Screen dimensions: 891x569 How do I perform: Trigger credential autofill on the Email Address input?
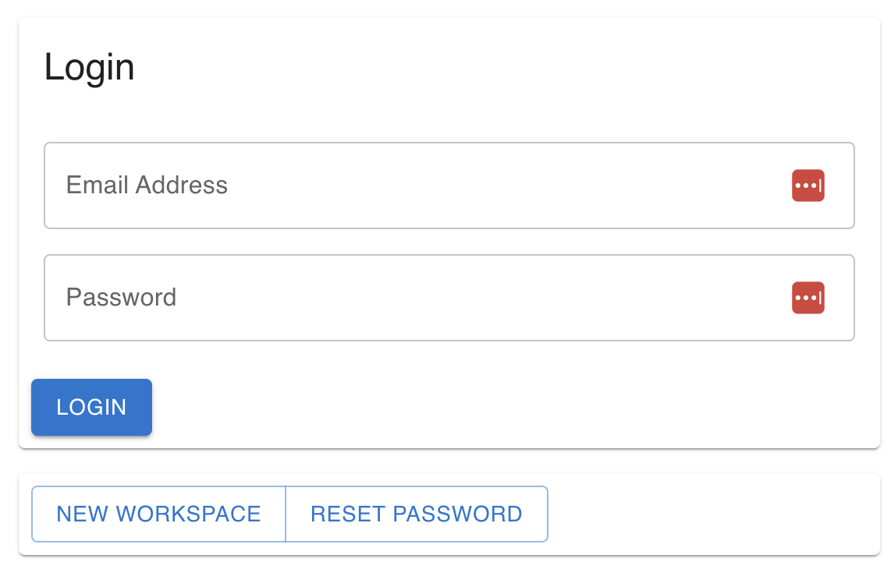[808, 186]
